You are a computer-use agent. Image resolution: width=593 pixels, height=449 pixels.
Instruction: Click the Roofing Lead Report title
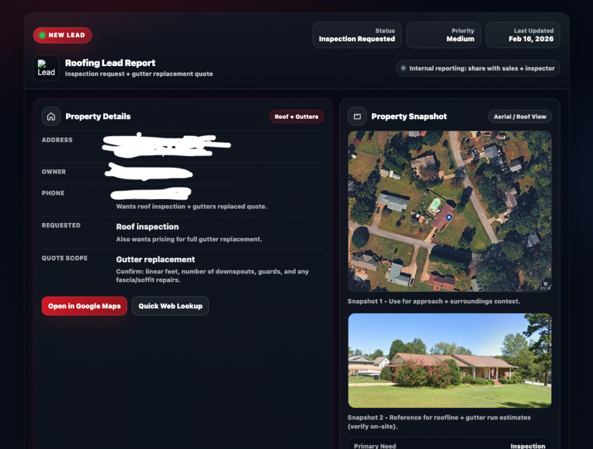coord(110,63)
